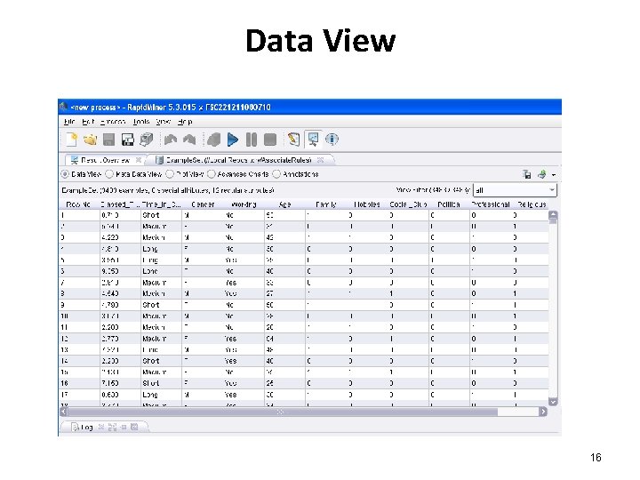Click the first small icon after Log label
This screenshot has width=640, height=480.
101,427
